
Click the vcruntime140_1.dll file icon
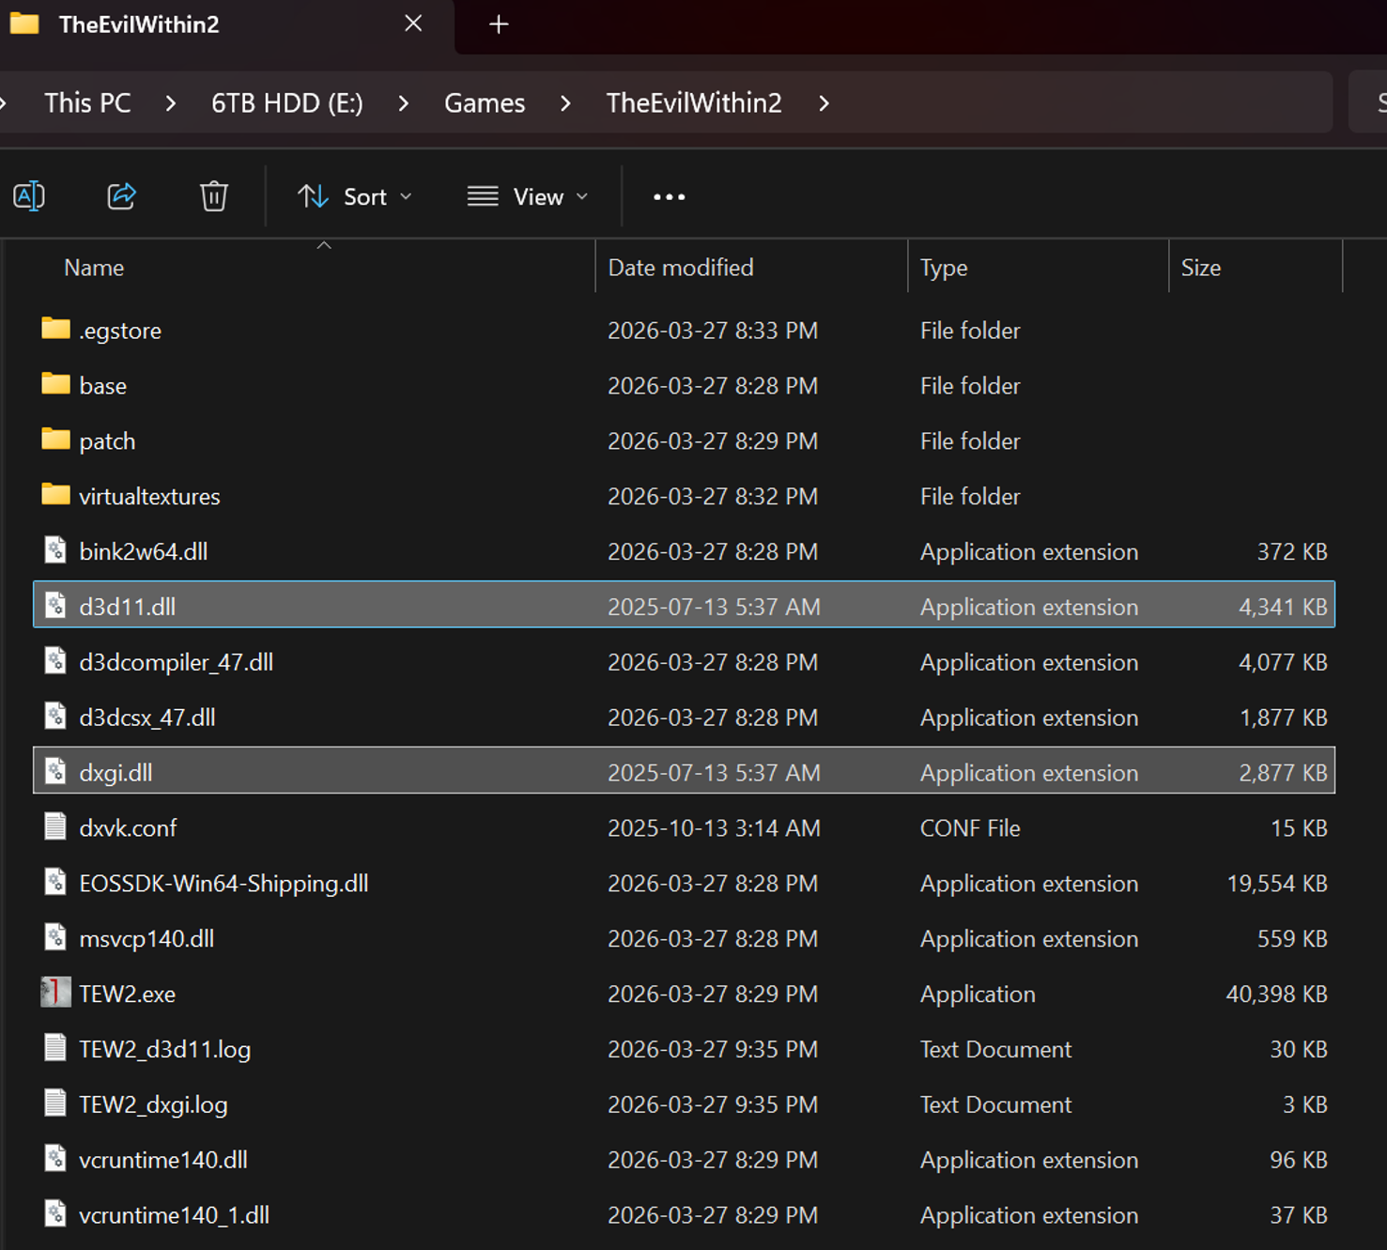(56, 1214)
